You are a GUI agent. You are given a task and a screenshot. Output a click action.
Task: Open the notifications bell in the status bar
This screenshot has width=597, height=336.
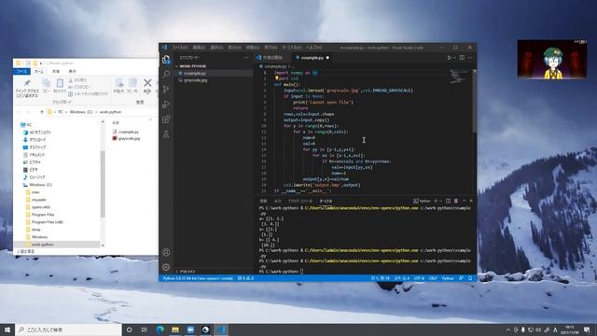click(x=470, y=278)
